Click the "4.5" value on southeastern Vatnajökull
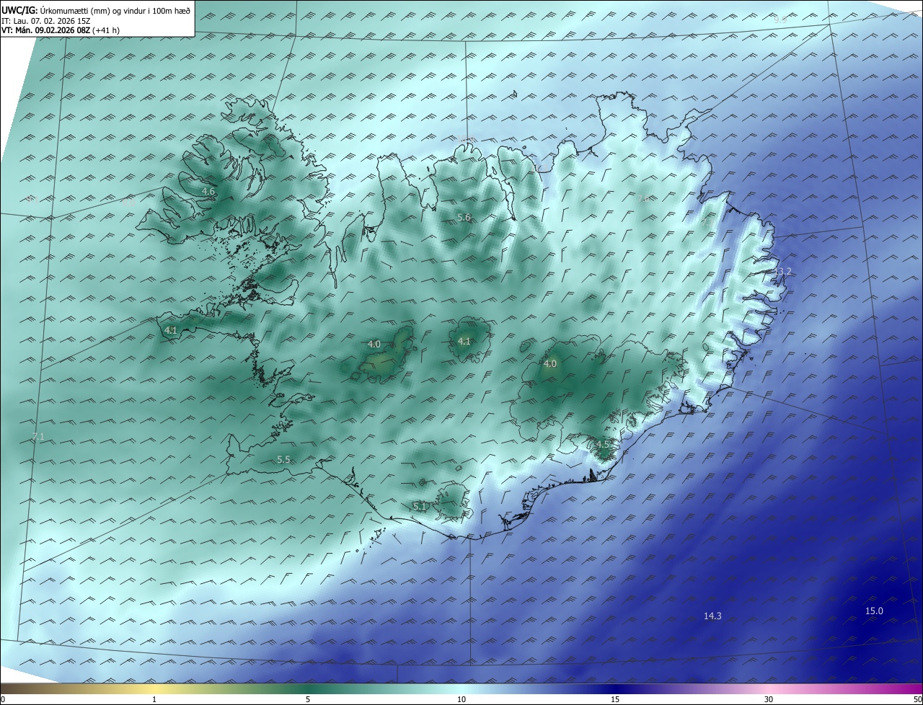Image resolution: width=923 pixels, height=705 pixels. [x=603, y=445]
